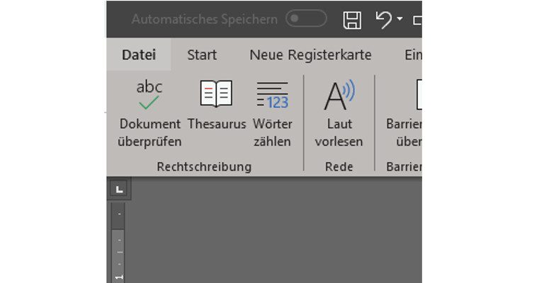The height and width of the screenshot is (283, 544).
Task: Open the Thesaurus book icon
Action: pyautogui.click(x=216, y=95)
